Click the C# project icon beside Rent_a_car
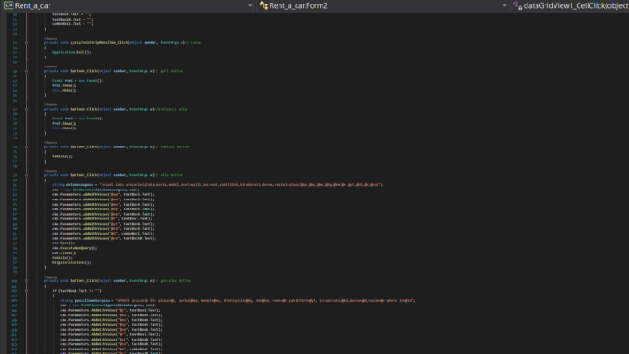The width and height of the screenshot is (629, 354). pyautogui.click(x=9, y=5)
